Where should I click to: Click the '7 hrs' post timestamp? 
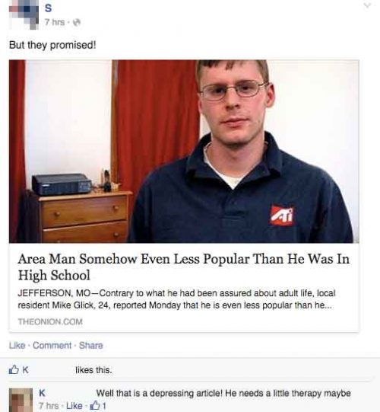[x=54, y=22]
